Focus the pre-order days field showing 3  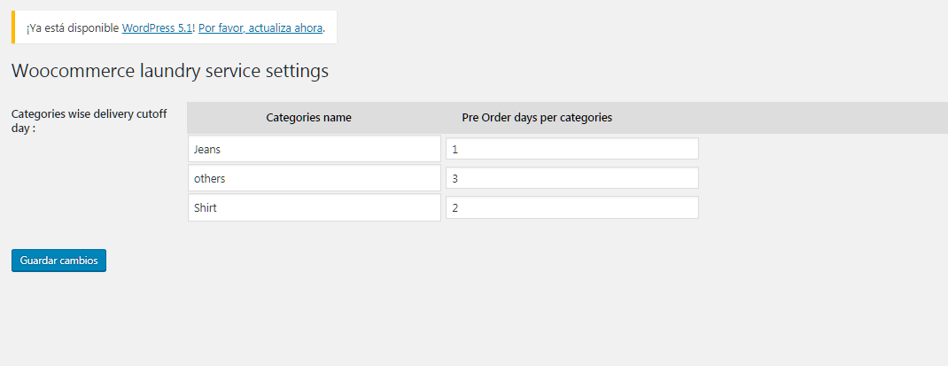(571, 178)
